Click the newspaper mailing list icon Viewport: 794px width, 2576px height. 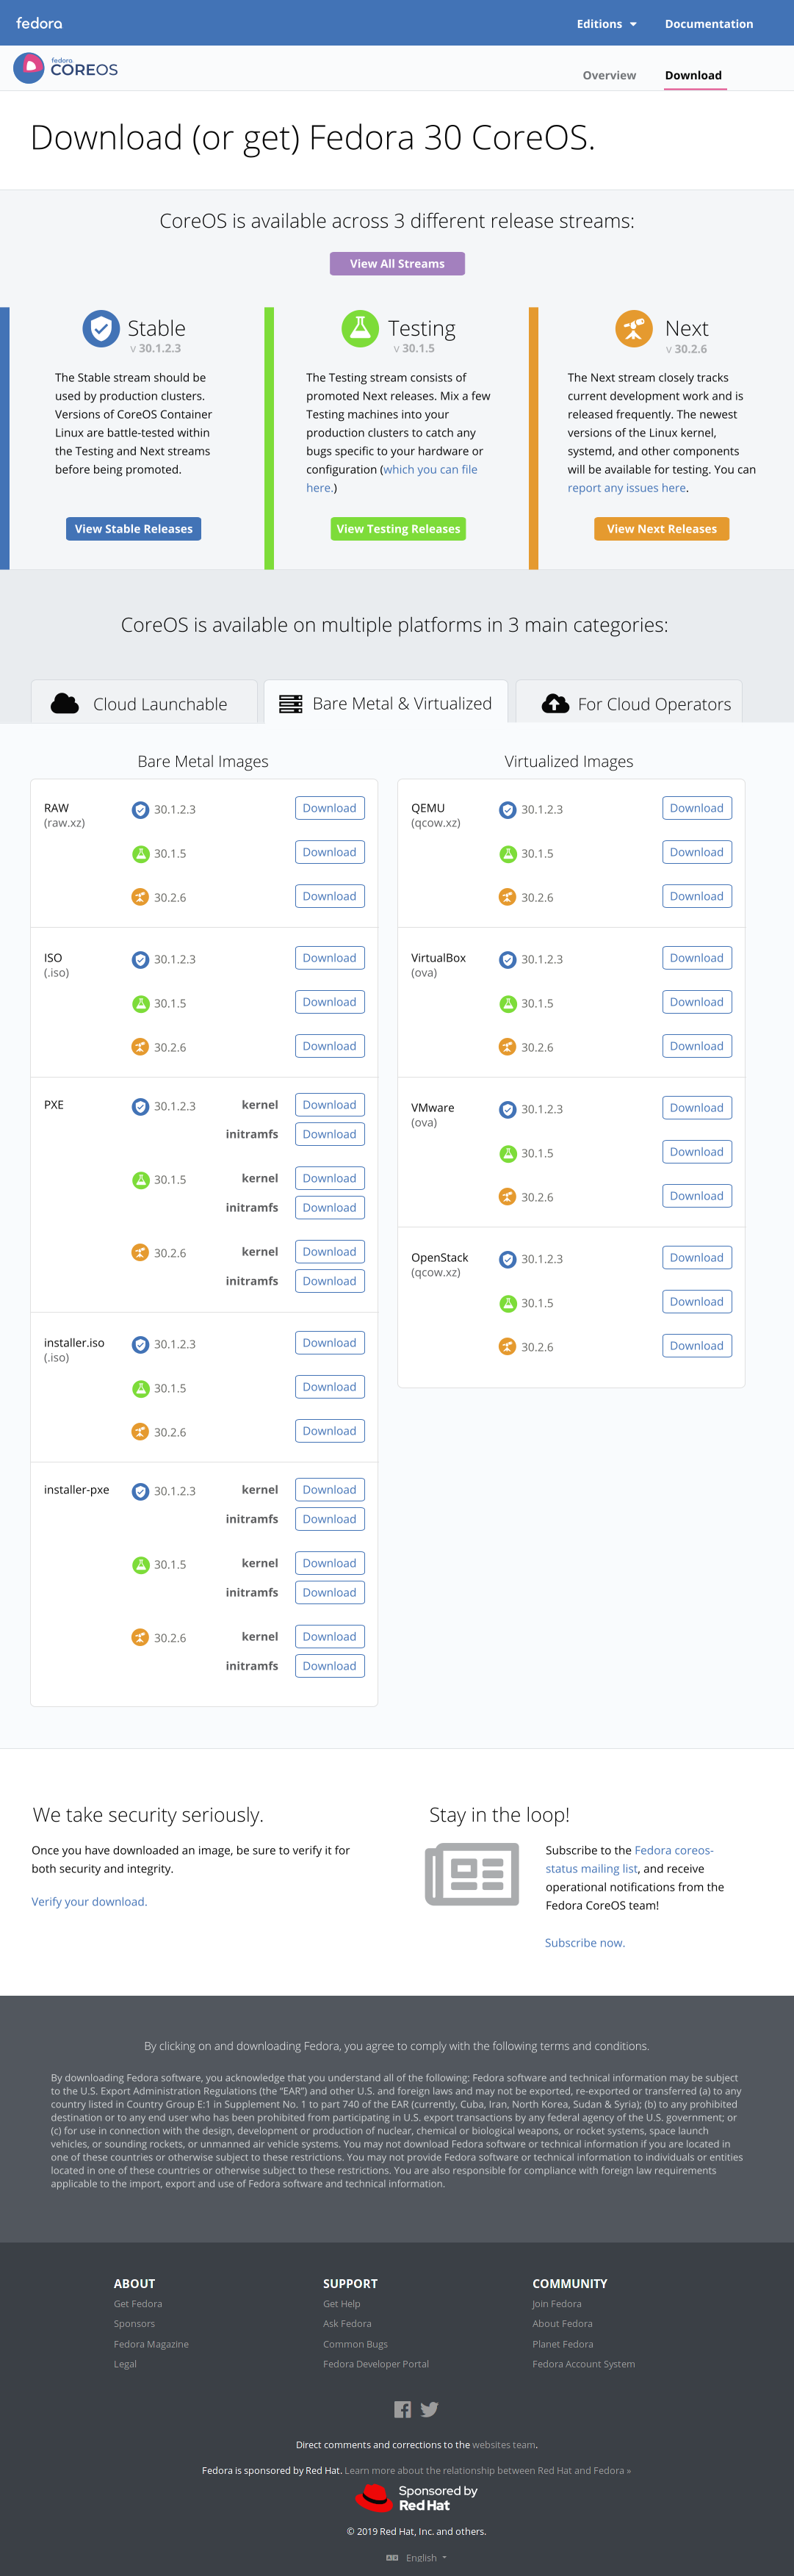click(x=472, y=1875)
